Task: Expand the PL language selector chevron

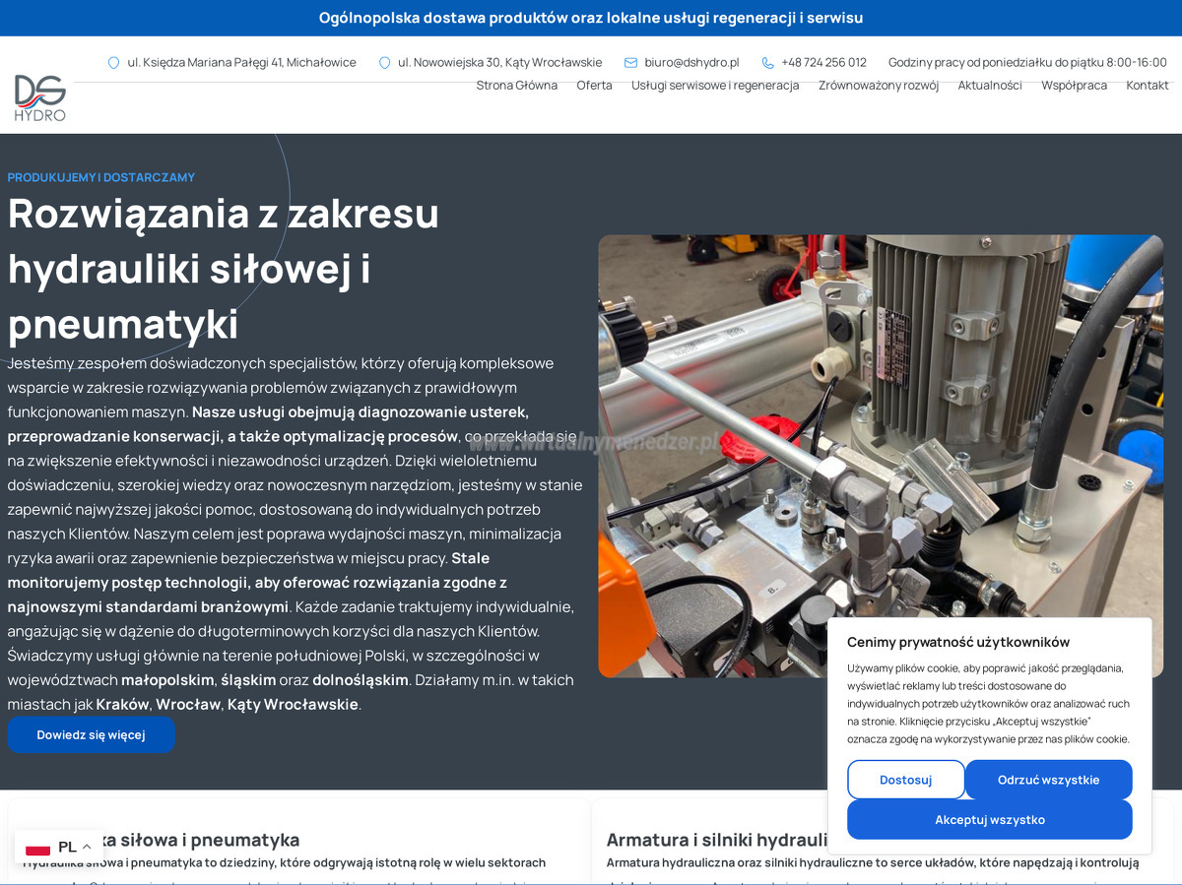Action: [x=86, y=848]
